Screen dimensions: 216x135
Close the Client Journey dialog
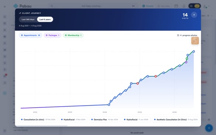194,15
